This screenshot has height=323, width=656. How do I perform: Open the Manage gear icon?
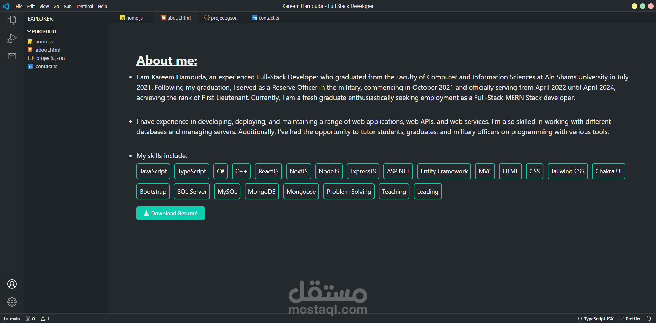12,302
